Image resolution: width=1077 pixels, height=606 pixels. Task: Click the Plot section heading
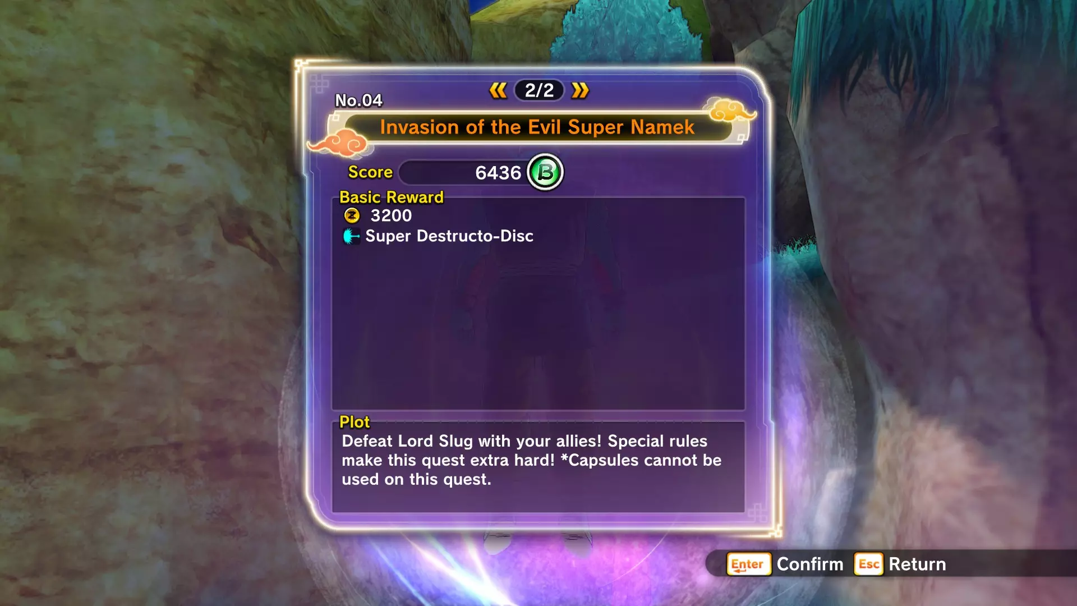pyautogui.click(x=355, y=422)
